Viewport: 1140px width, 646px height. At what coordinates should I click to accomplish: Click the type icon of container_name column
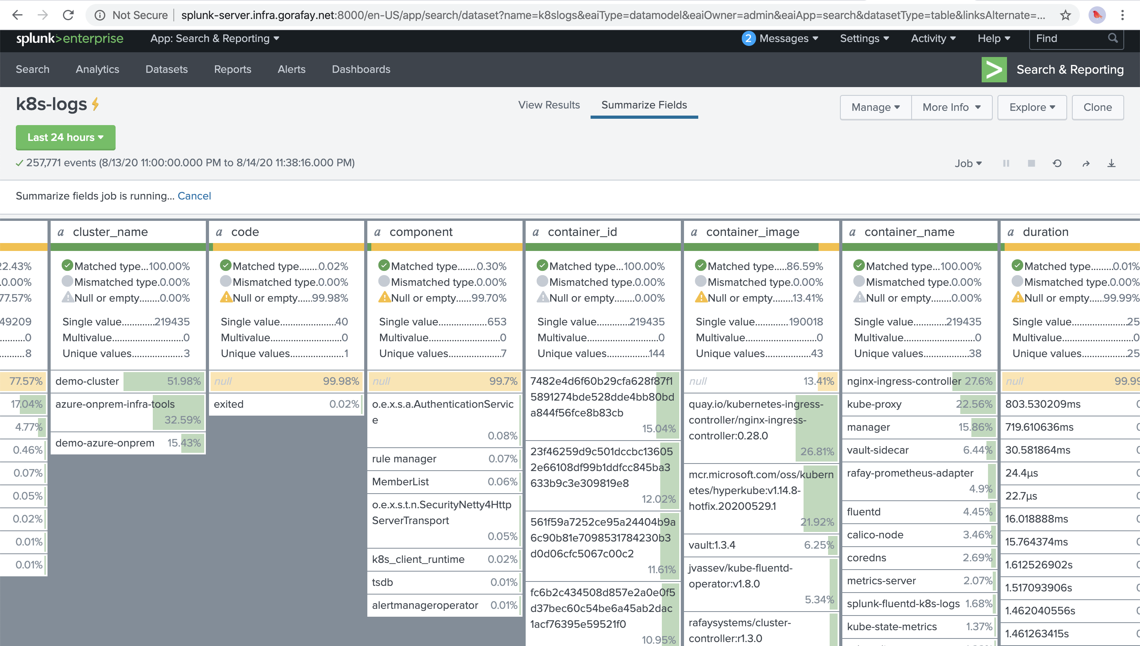click(x=852, y=232)
